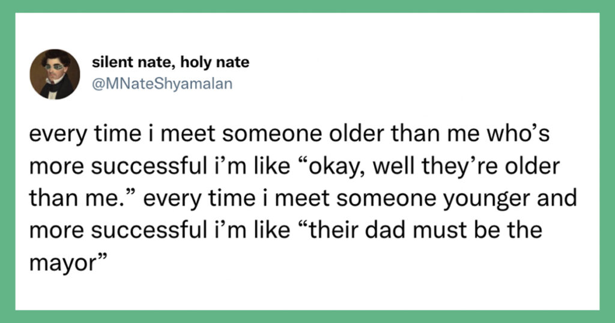Click the line beginning "than me." every time
Image resolution: width=615 pixels, height=323 pixels.
pos(303,198)
